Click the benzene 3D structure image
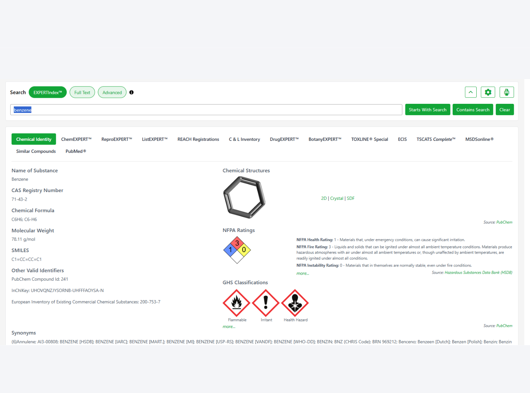The width and height of the screenshot is (530, 393). coord(244,197)
